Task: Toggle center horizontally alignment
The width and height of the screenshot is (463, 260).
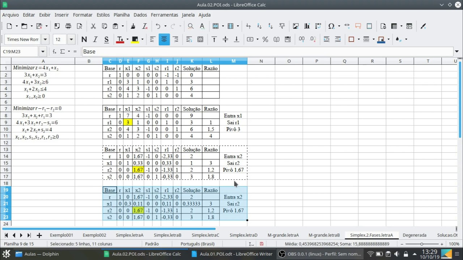Action: pyautogui.click(x=164, y=39)
